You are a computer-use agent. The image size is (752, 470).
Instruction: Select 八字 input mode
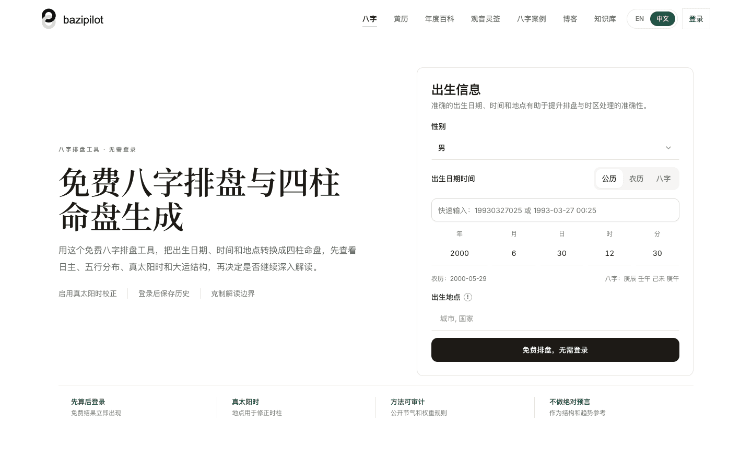(664, 179)
